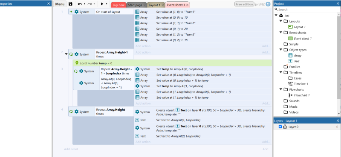
Task: Click Add action under event 1
Action: coord(143,46)
